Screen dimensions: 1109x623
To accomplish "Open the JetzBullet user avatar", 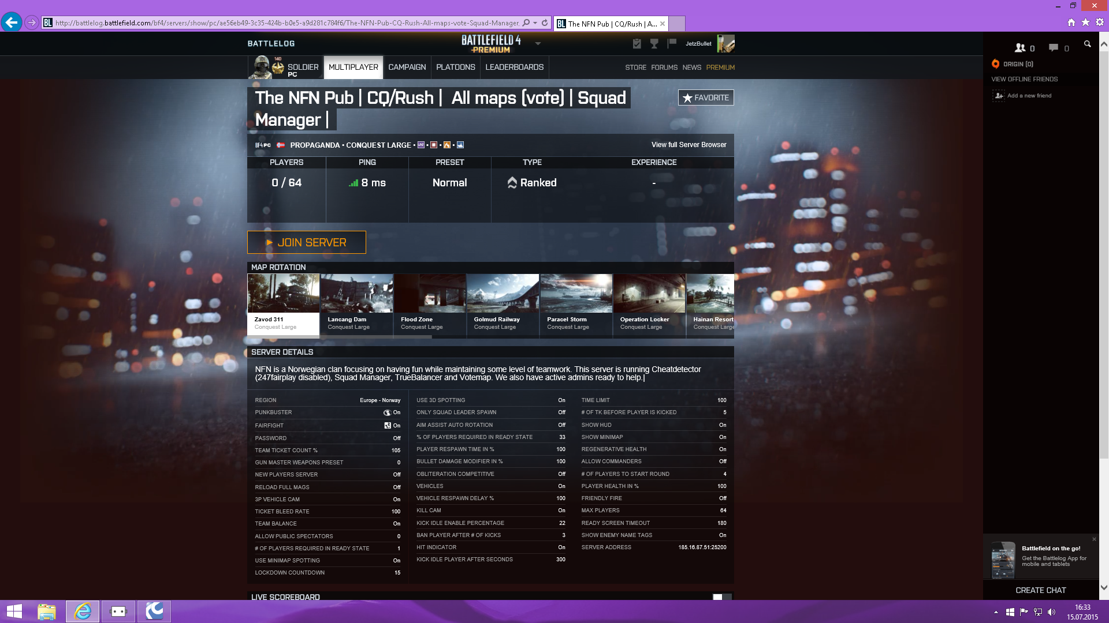I will pos(725,44).
